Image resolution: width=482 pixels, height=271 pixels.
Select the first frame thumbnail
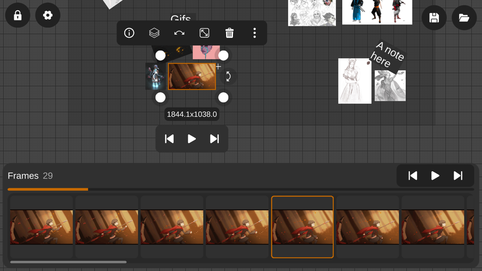(42, 227)
